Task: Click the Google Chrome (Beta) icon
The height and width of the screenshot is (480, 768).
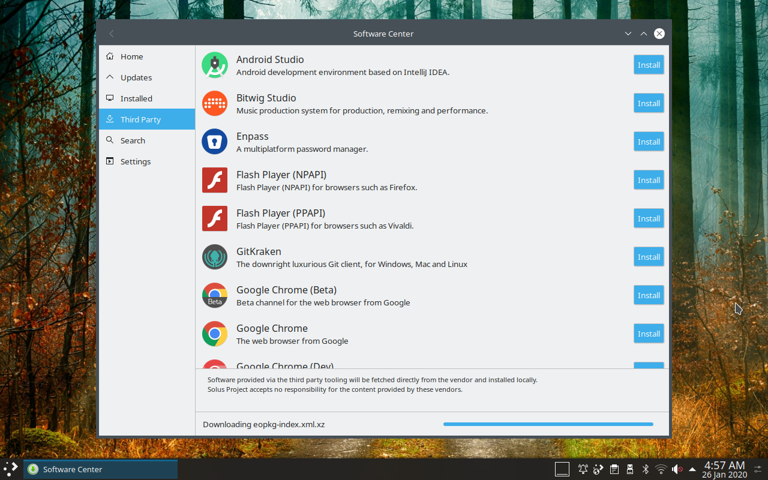Action: [214, 295]
